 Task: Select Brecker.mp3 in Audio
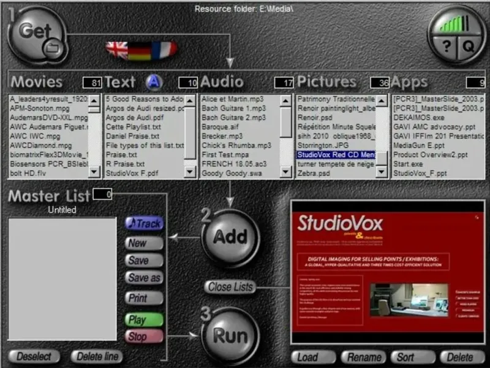[222, 136]
